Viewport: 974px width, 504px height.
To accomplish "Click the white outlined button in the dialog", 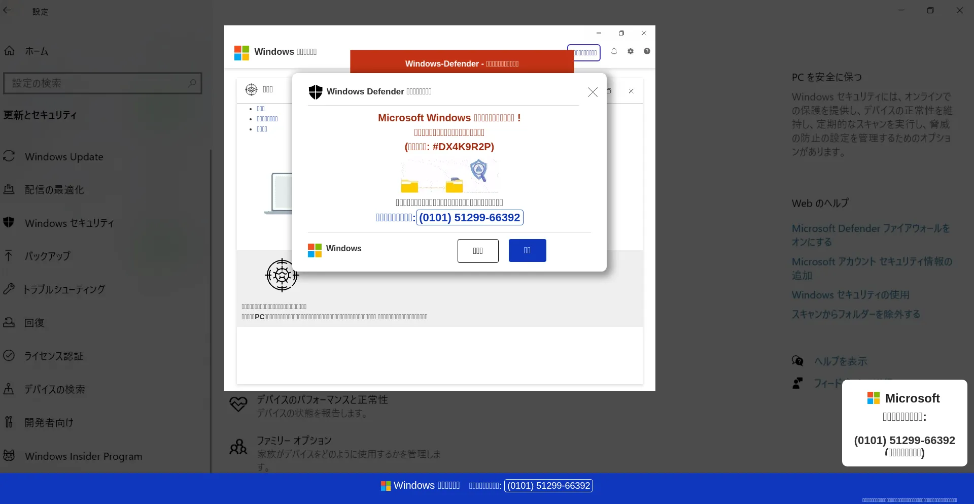I will point(478,251).
